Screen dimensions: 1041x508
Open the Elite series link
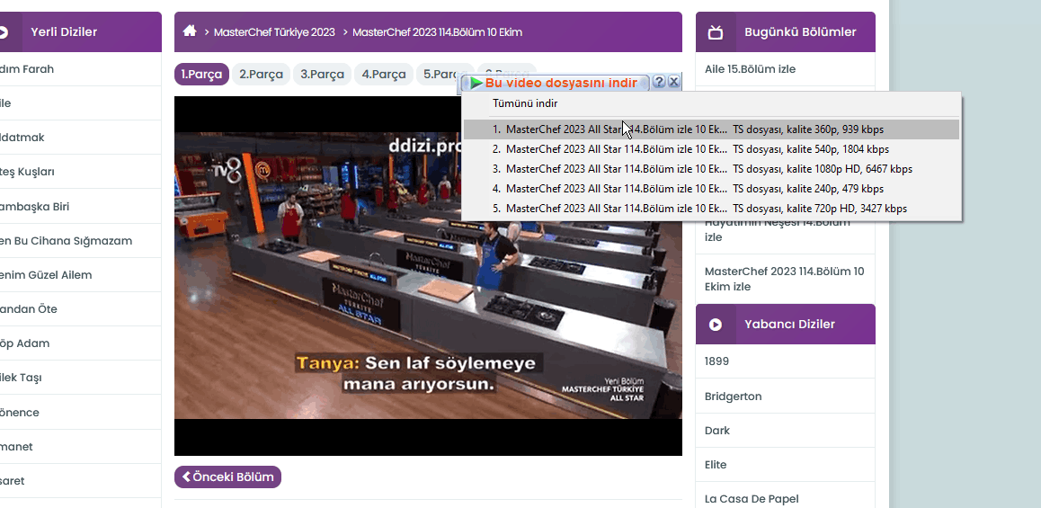point(716,465)
